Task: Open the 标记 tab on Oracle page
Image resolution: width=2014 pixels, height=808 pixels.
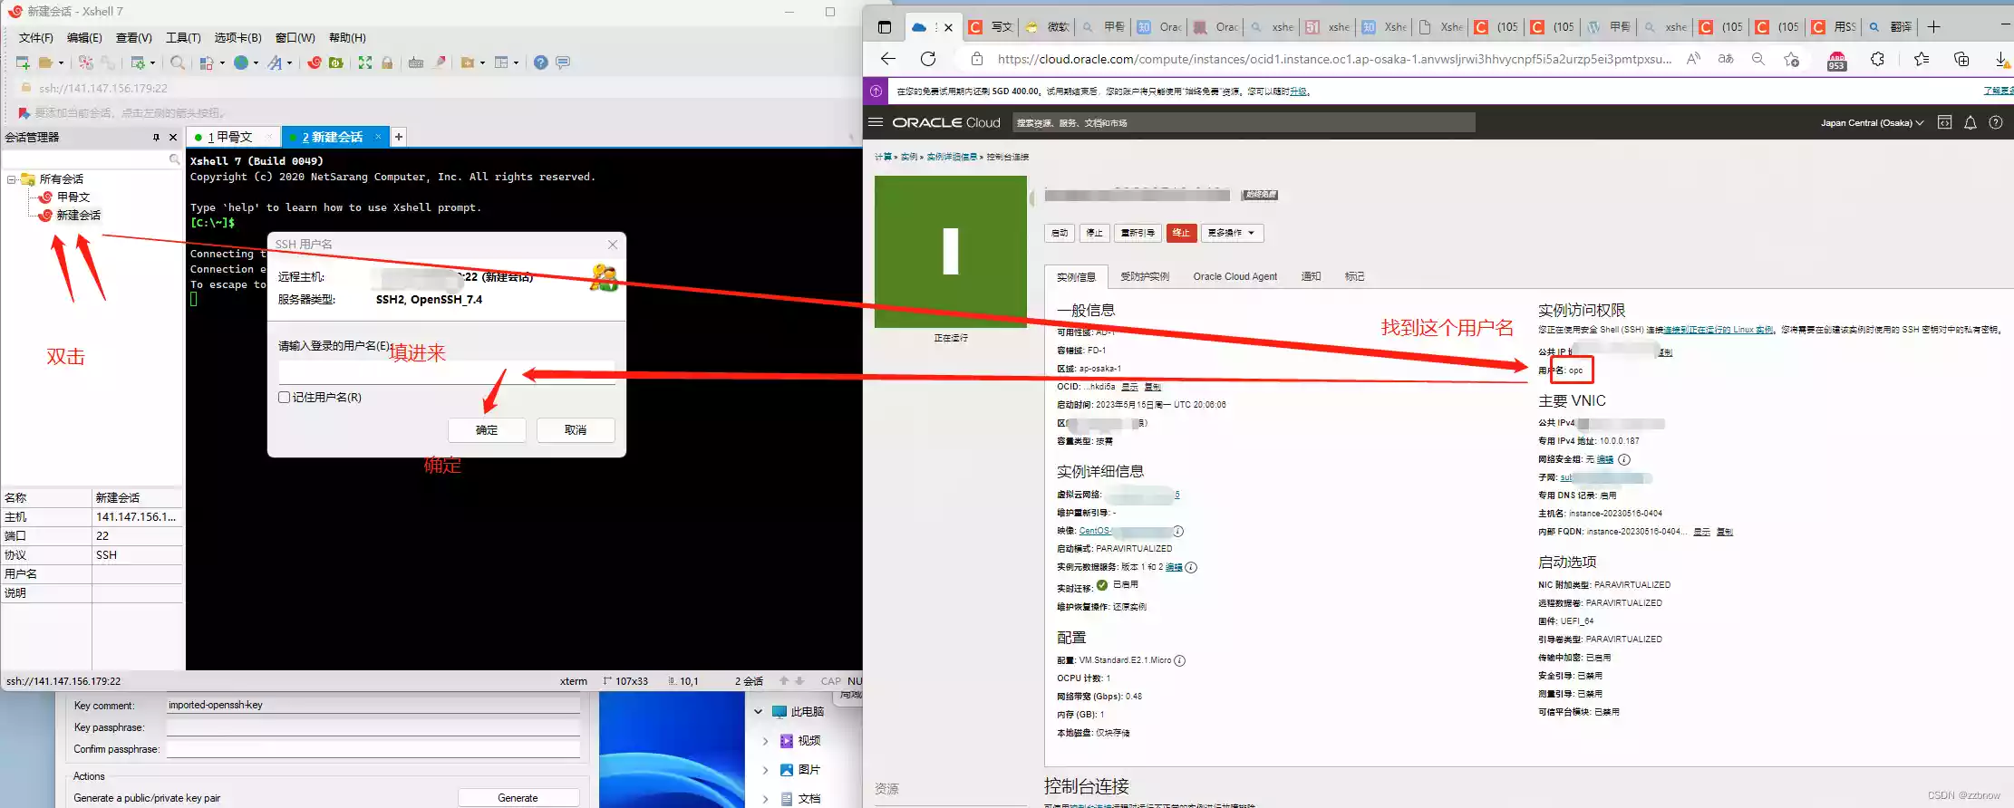Action: pyautogui.click(x=1354, y=276)
